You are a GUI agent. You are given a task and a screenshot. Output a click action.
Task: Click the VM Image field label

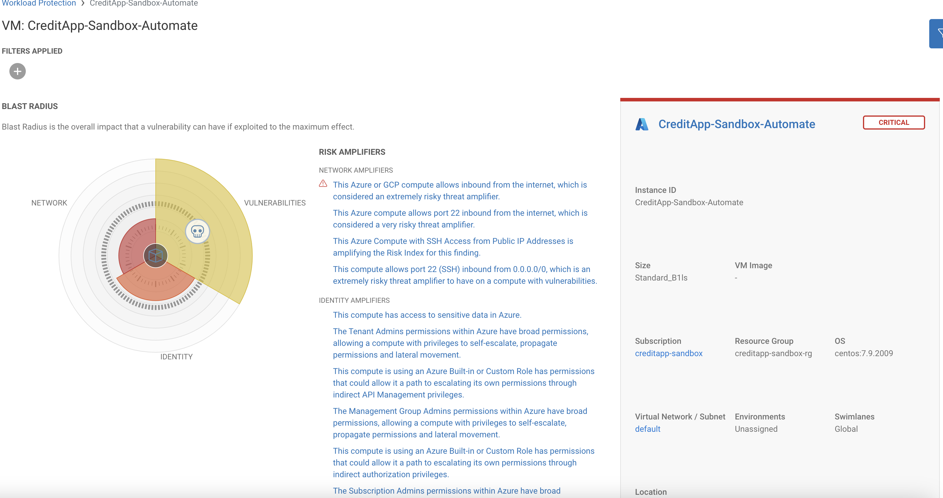[753, 266]
